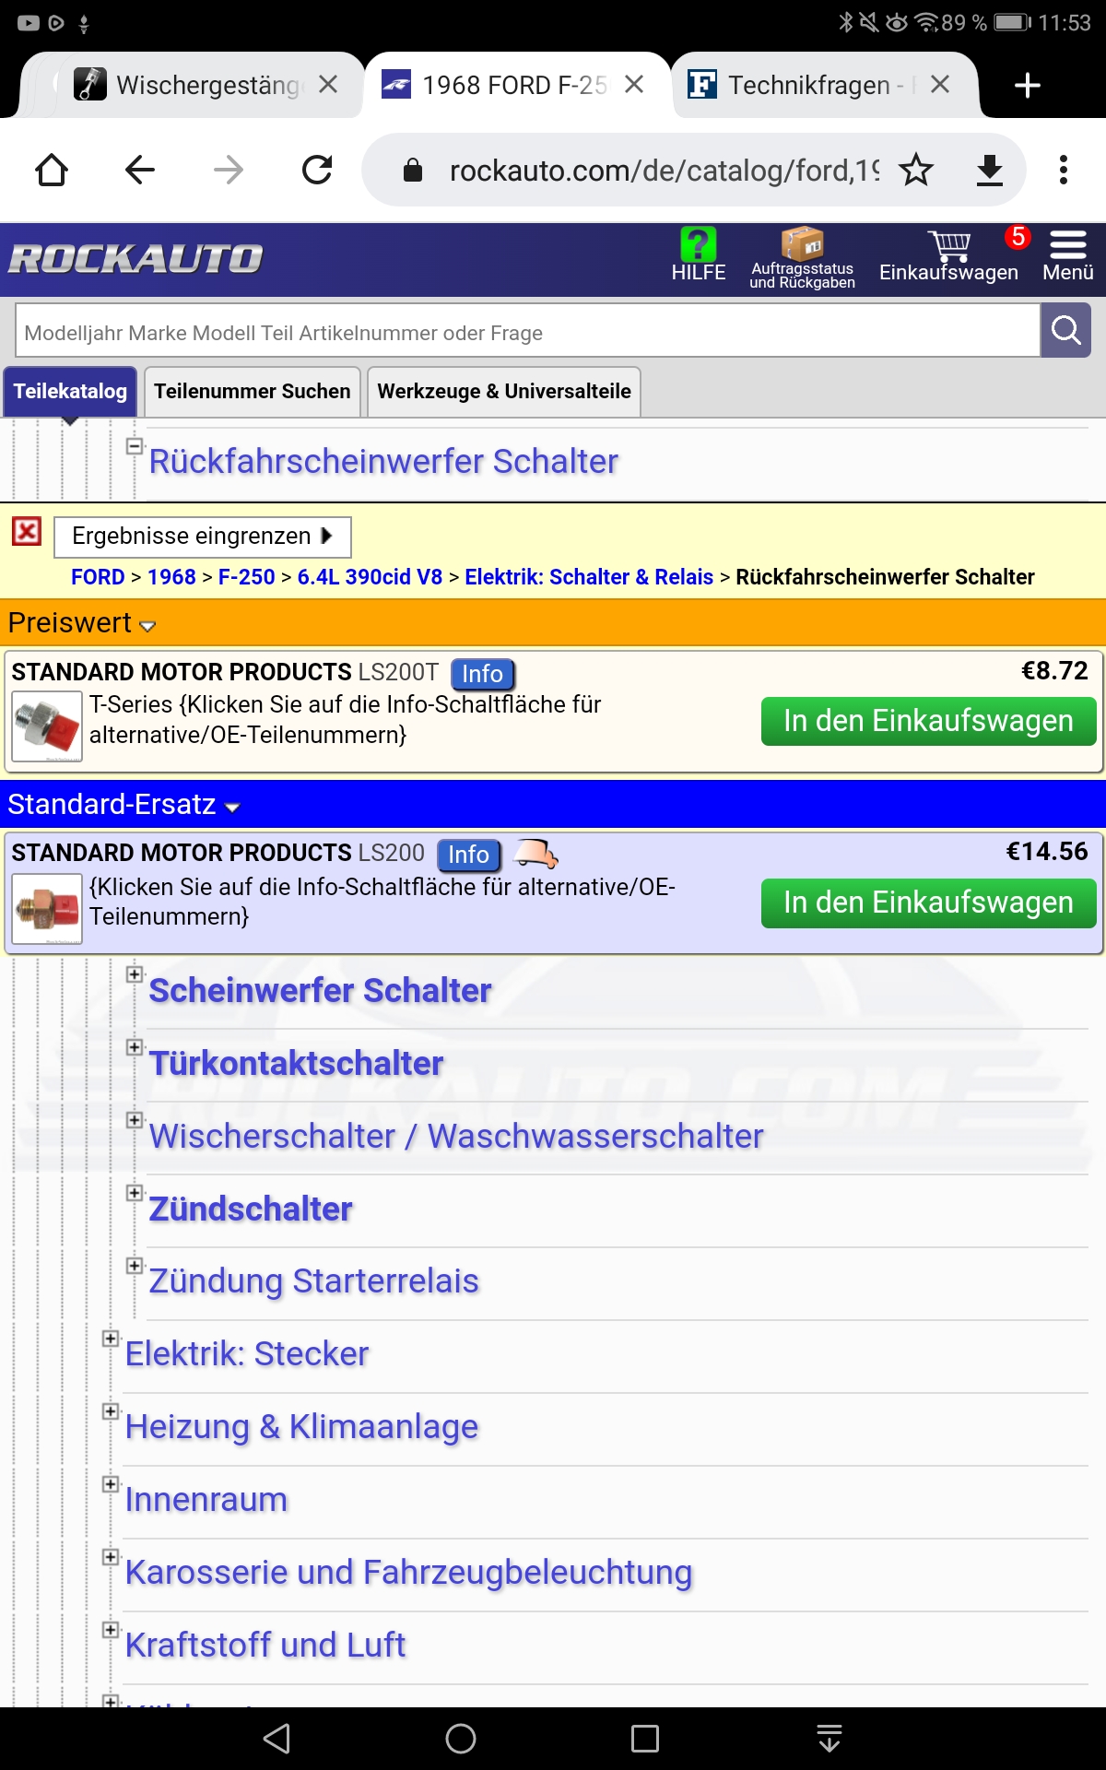Open the Einkaufswagen shopping cart
Image resolution: width=1106 pixels, height=1770 pixels.
[949, 256]
